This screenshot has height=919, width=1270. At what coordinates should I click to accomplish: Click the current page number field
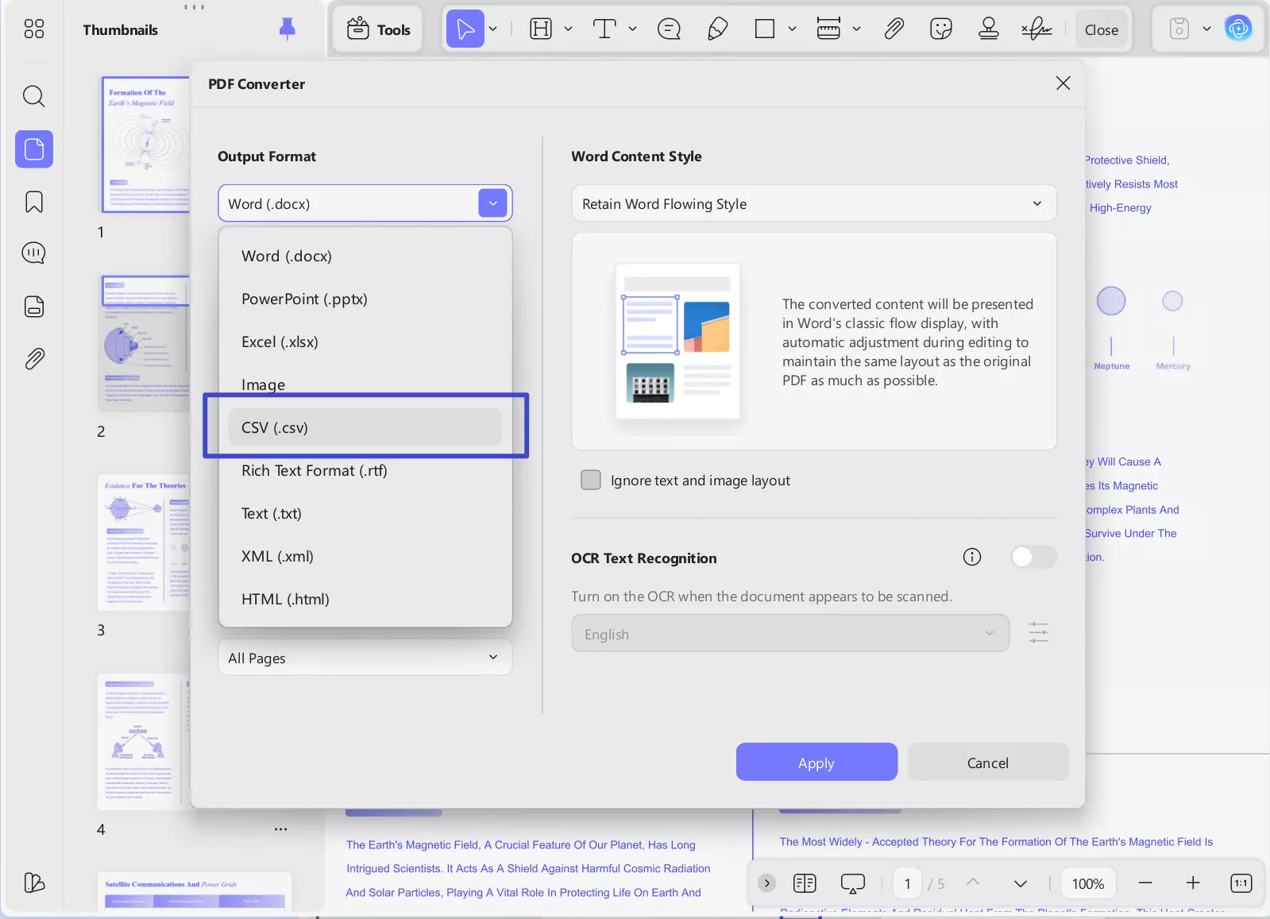coord(908,883)
